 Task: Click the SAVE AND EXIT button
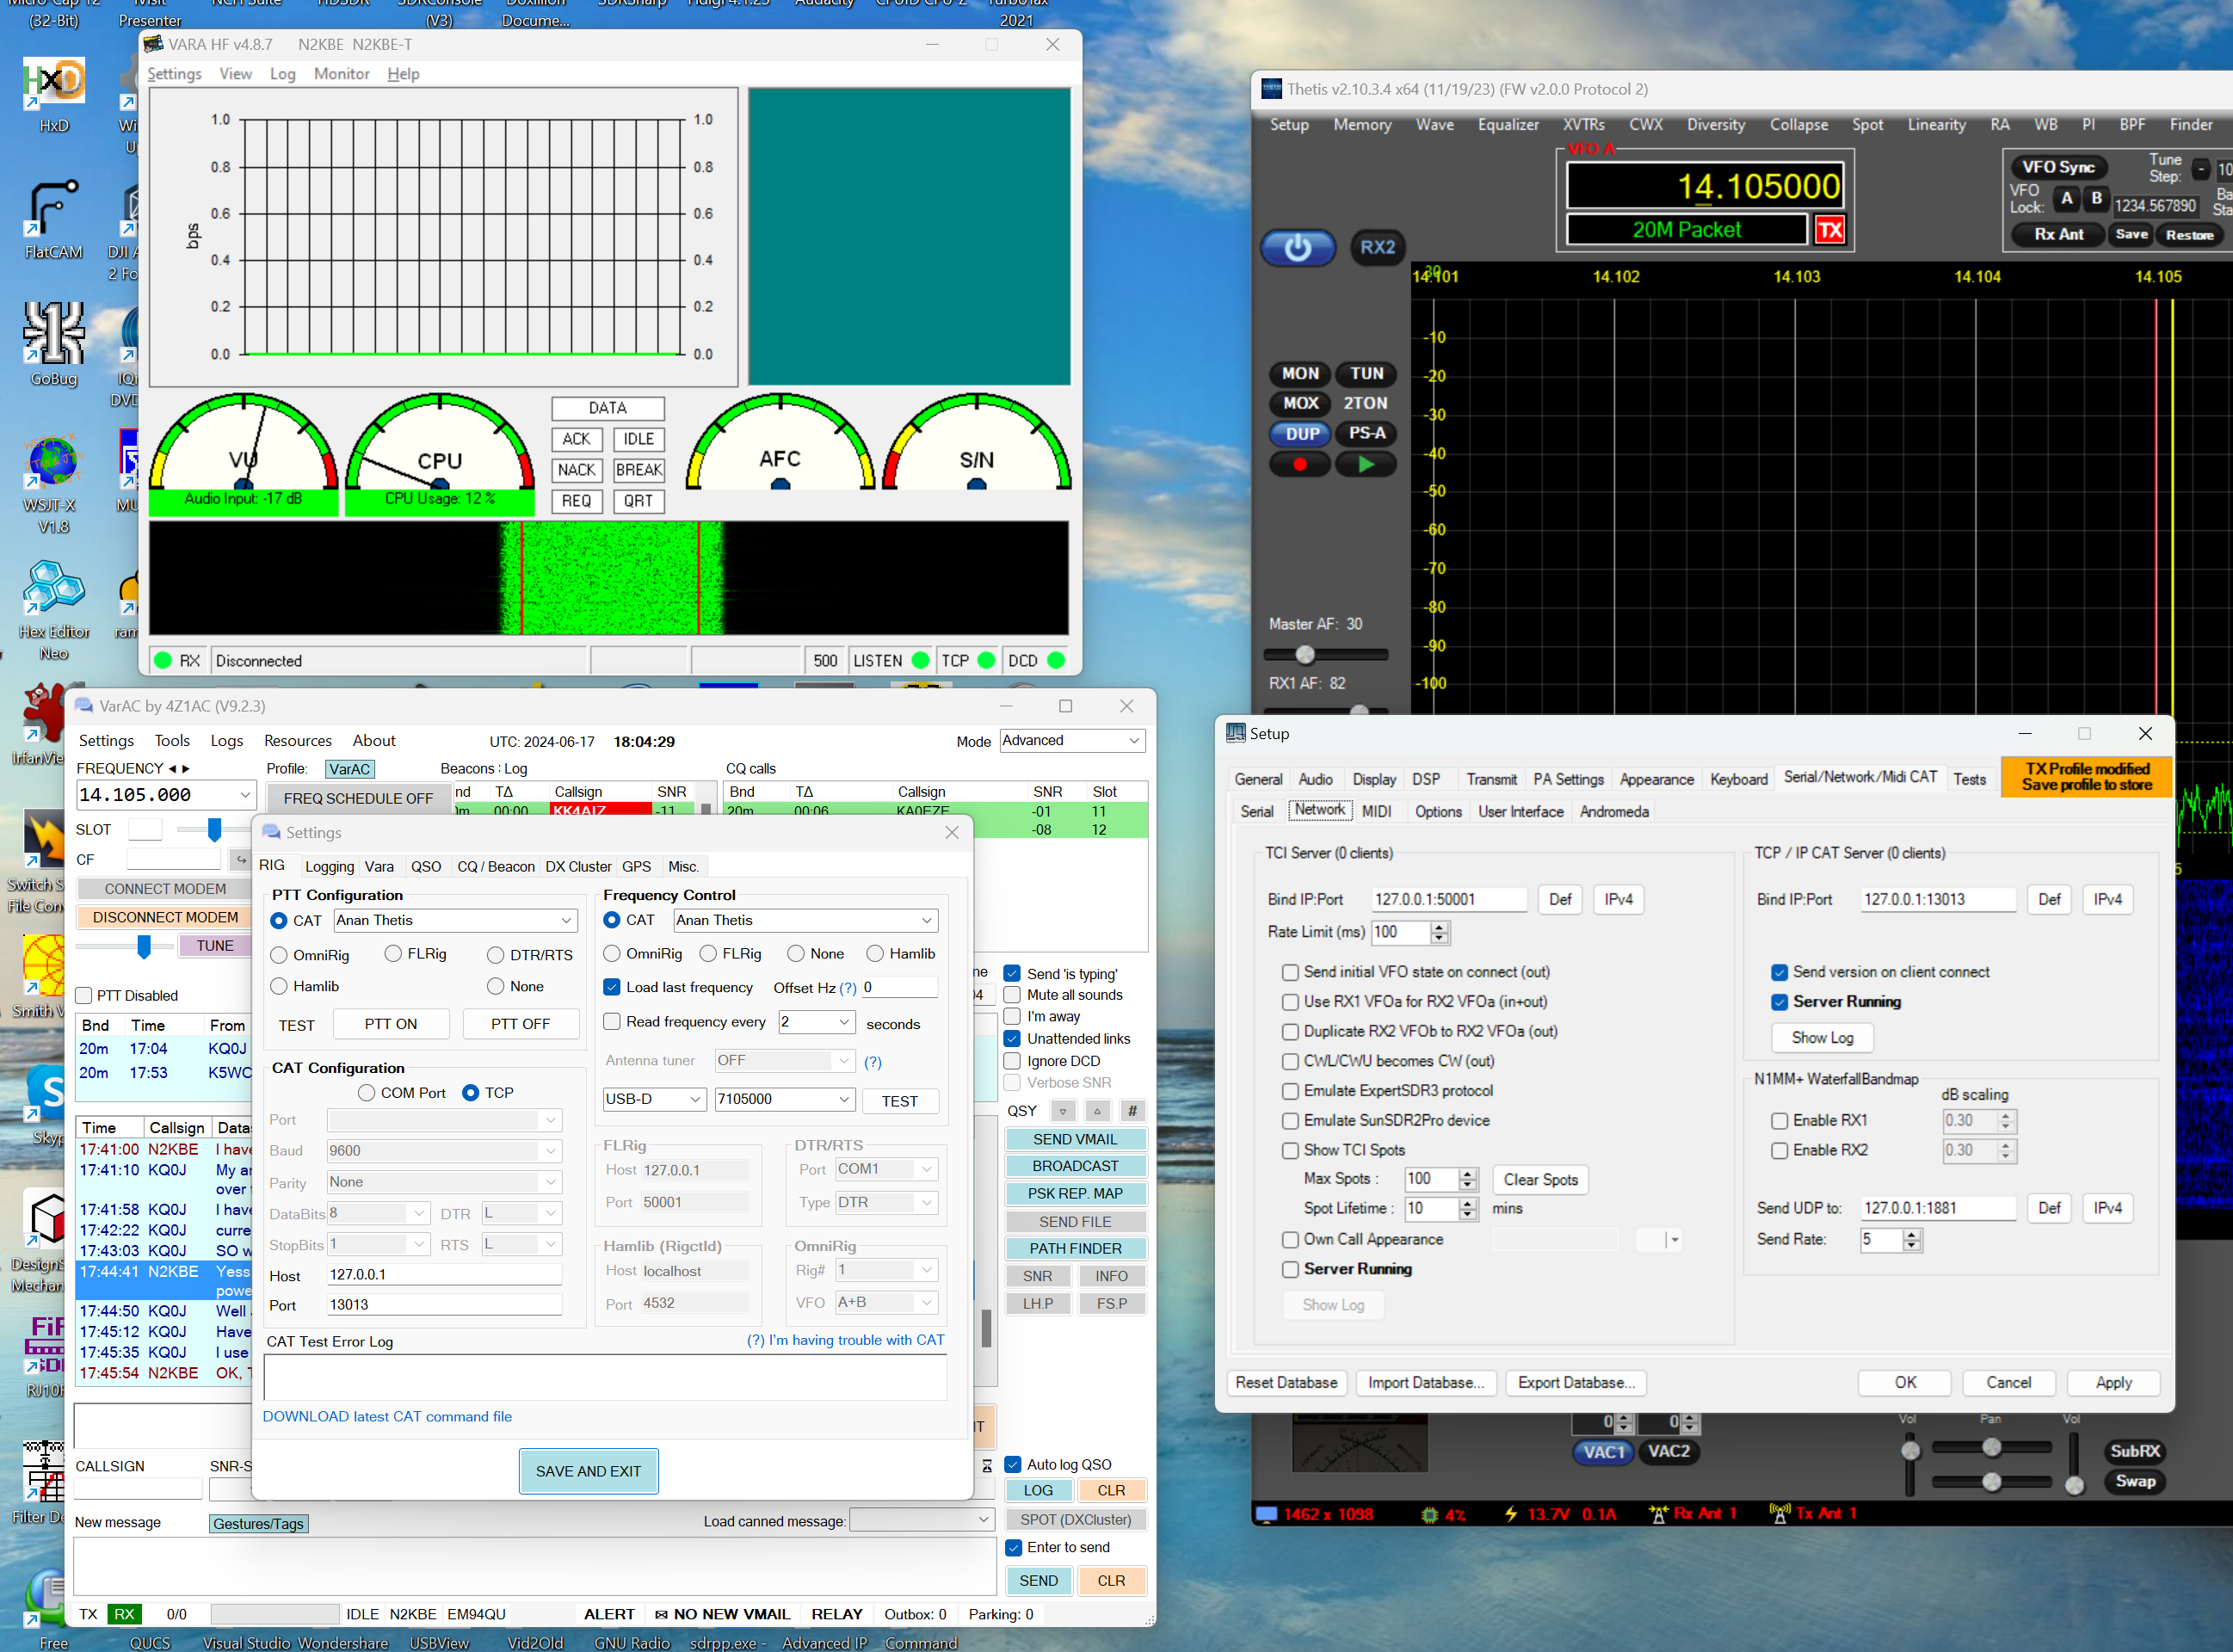[588, 1472]
